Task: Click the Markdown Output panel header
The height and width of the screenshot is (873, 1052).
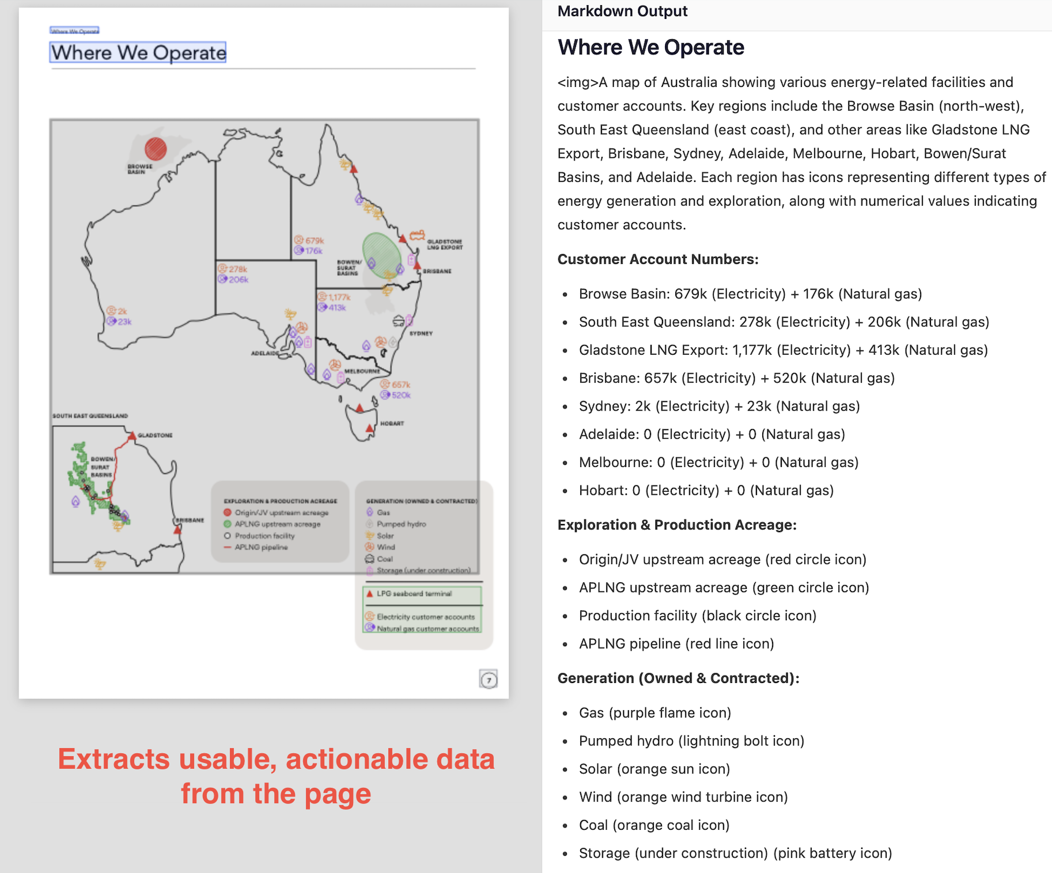Action: pyautogui.click(x=622, y=12)
